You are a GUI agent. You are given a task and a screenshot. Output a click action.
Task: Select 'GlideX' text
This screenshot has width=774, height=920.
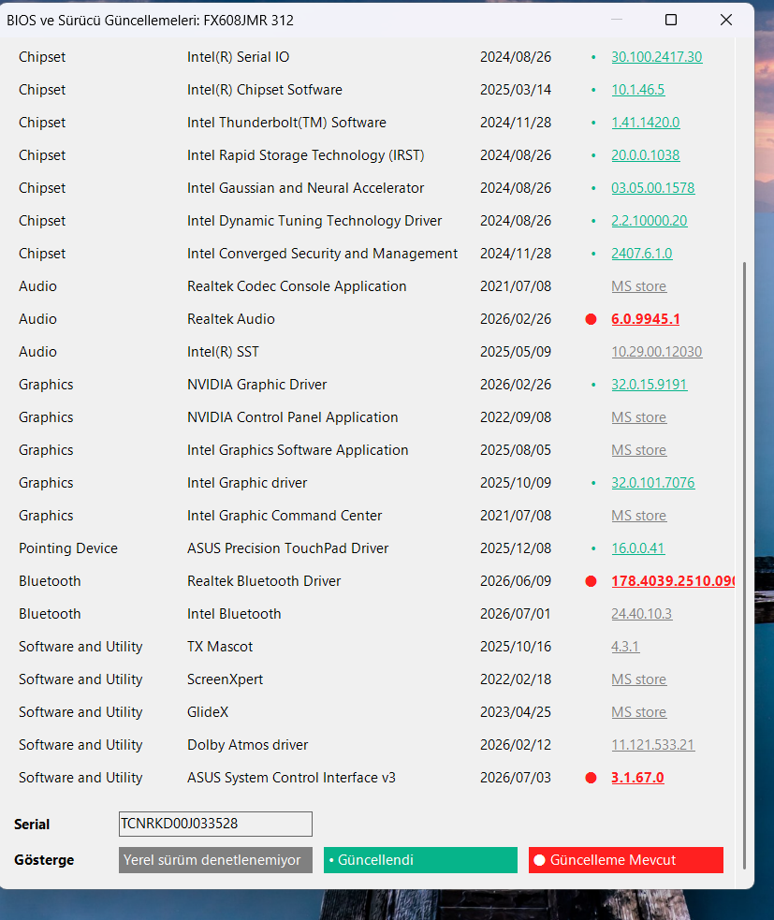pyautogui.click(x=208, y=712)
